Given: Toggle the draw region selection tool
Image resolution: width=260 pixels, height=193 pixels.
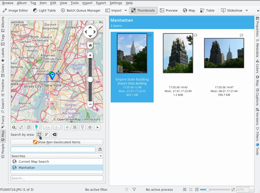Looking at the screenshot, I should pyautogui.click(x=39, y=134).
